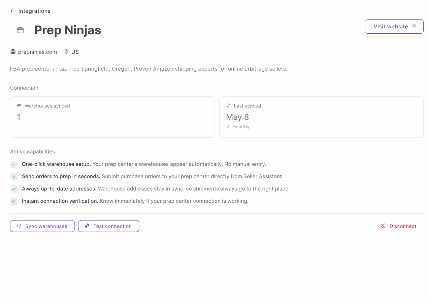Viewport: 429px width, 303px height.
Task: Click the US country label
Action: (x=75, y=52)
